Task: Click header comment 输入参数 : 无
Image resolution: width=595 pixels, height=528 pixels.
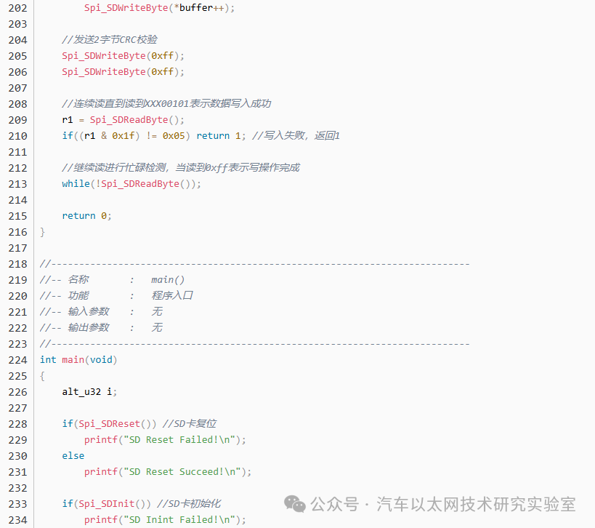Action: pos(101,312)
